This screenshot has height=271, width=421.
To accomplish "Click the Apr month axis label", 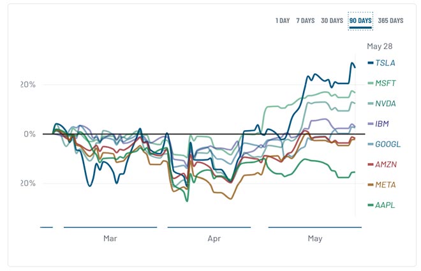I will tap(214, 238).
